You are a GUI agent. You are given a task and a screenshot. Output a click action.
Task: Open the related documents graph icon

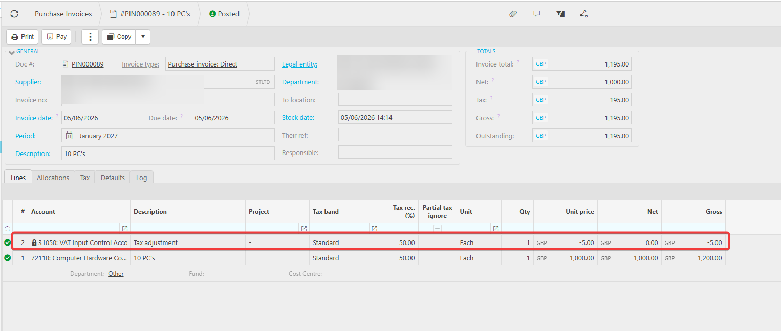[584, 14]
